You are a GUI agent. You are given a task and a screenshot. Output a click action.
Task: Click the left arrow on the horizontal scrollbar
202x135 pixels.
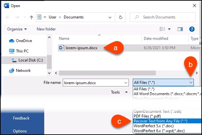(56, 73)
